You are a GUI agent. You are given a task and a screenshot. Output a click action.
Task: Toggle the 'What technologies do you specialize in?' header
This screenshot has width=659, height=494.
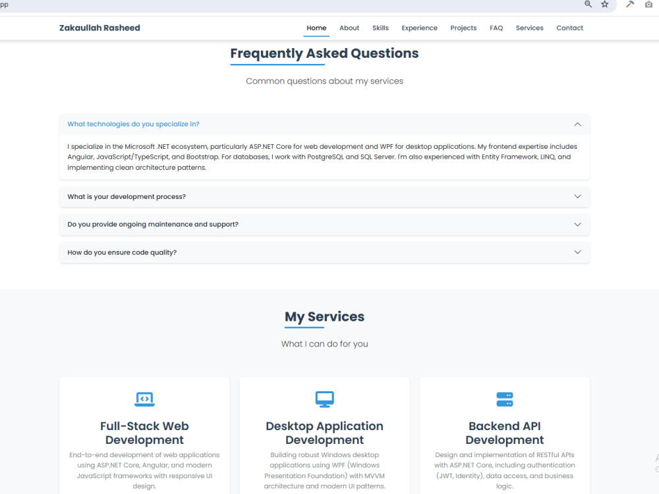point(324,124)
